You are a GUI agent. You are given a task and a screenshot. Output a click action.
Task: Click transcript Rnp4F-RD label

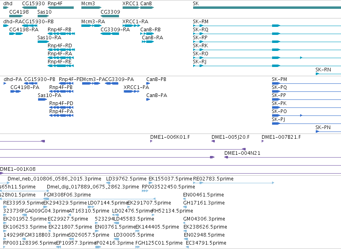tap(60, 46)
